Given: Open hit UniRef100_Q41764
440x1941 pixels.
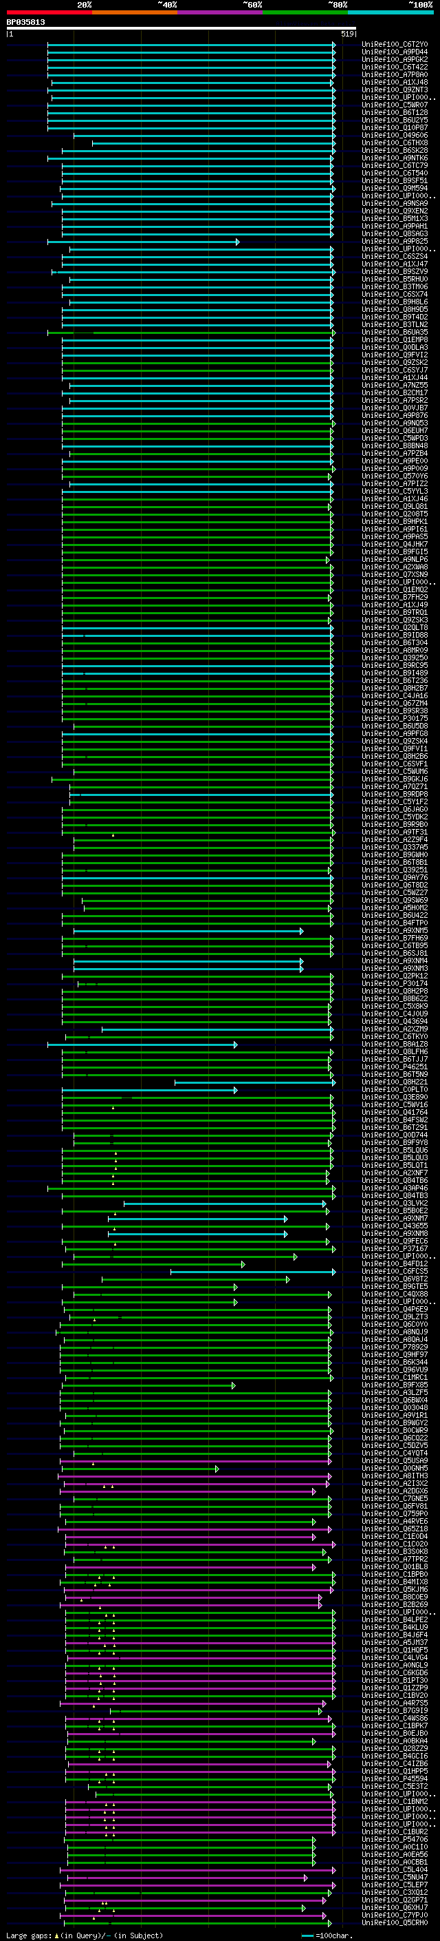Looking at the screenshot, I should click(x=395, y=1112).
